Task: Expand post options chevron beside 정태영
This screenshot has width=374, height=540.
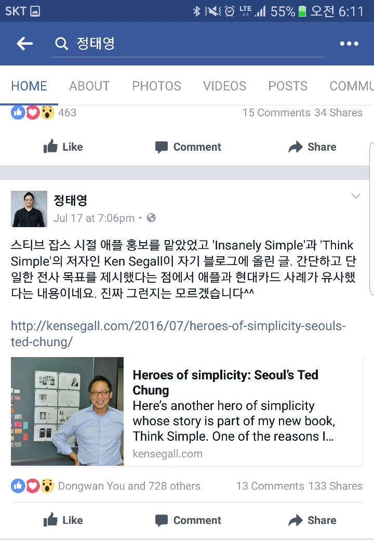Action: tap(355, 196)
